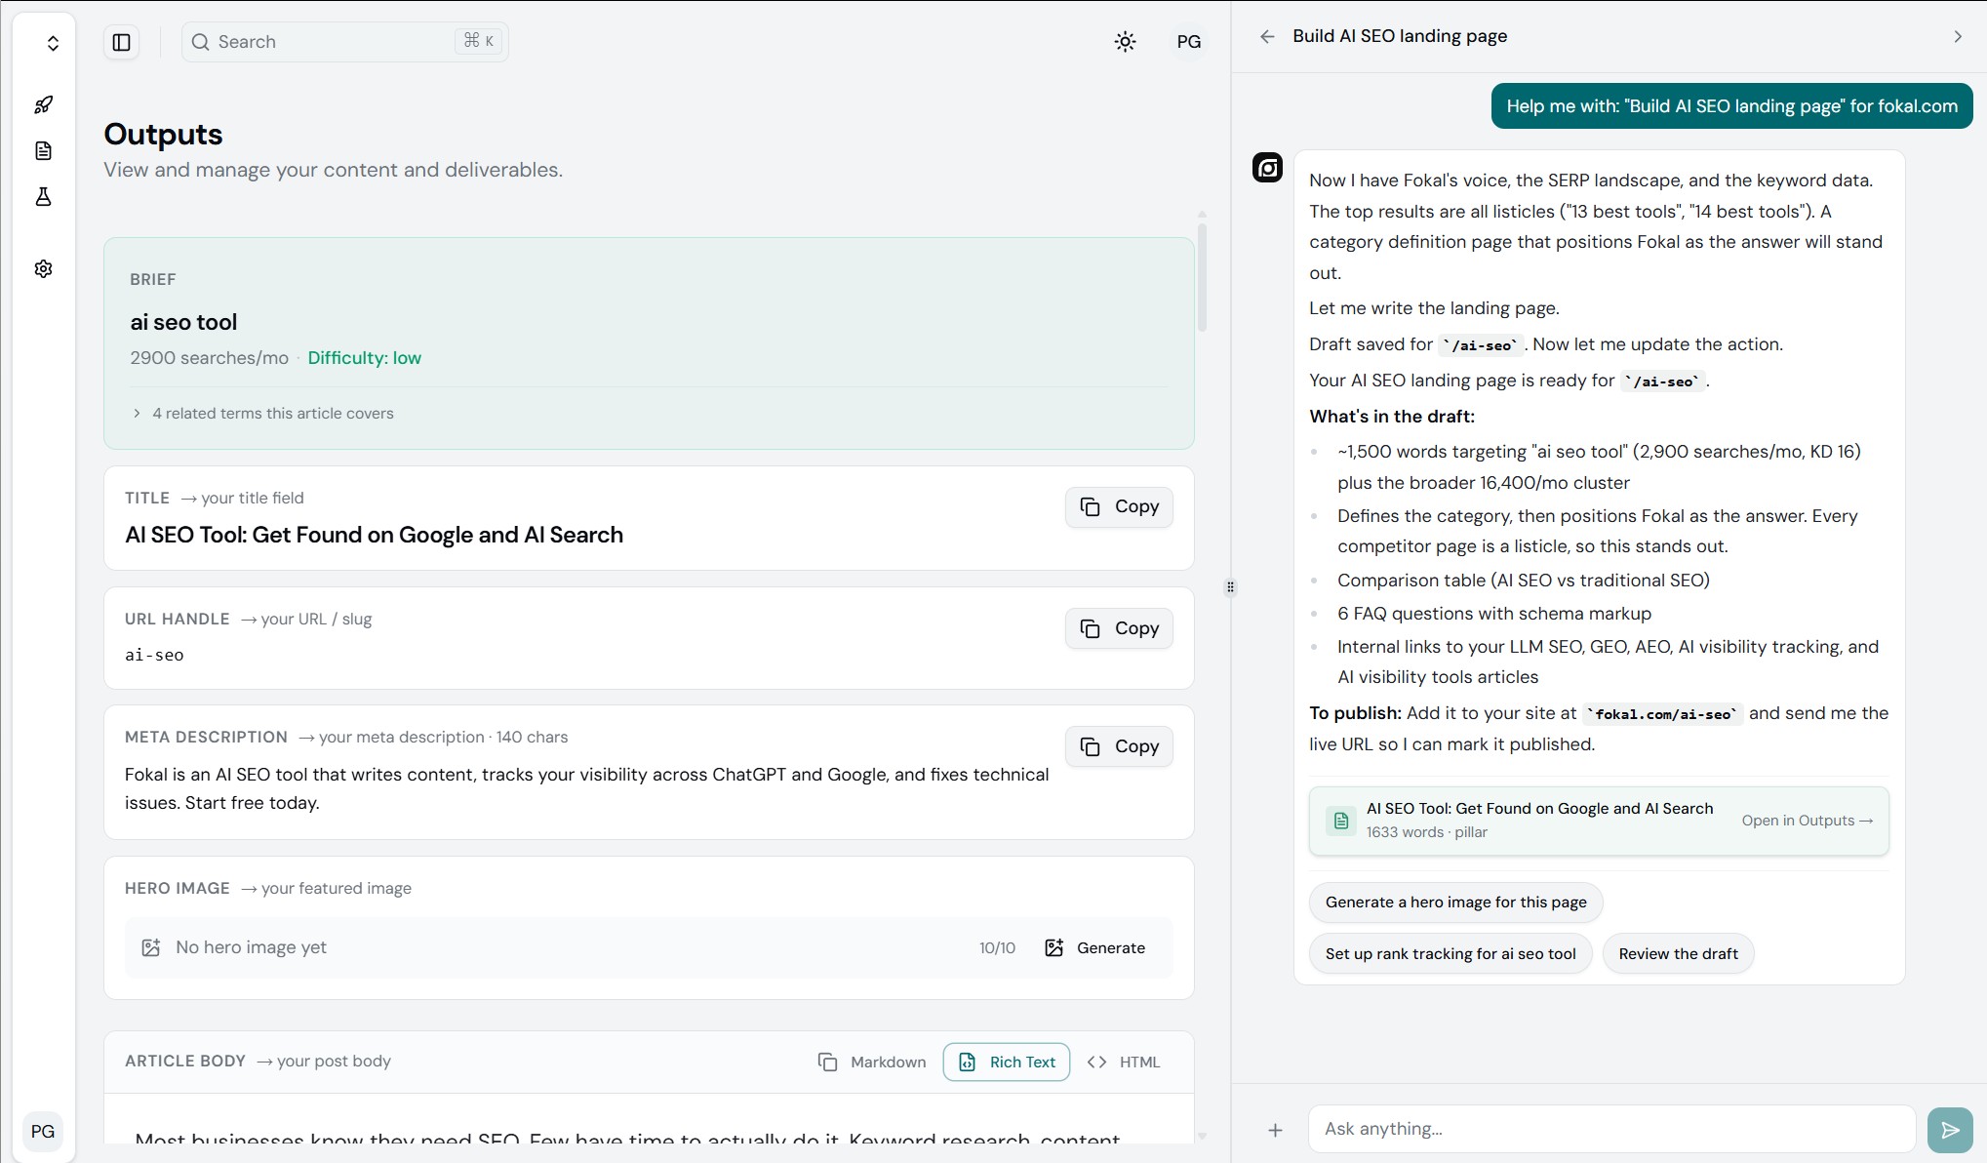
Task: Toggle the sidebar collapse panel icon
Action: click(x=121, y=41)
